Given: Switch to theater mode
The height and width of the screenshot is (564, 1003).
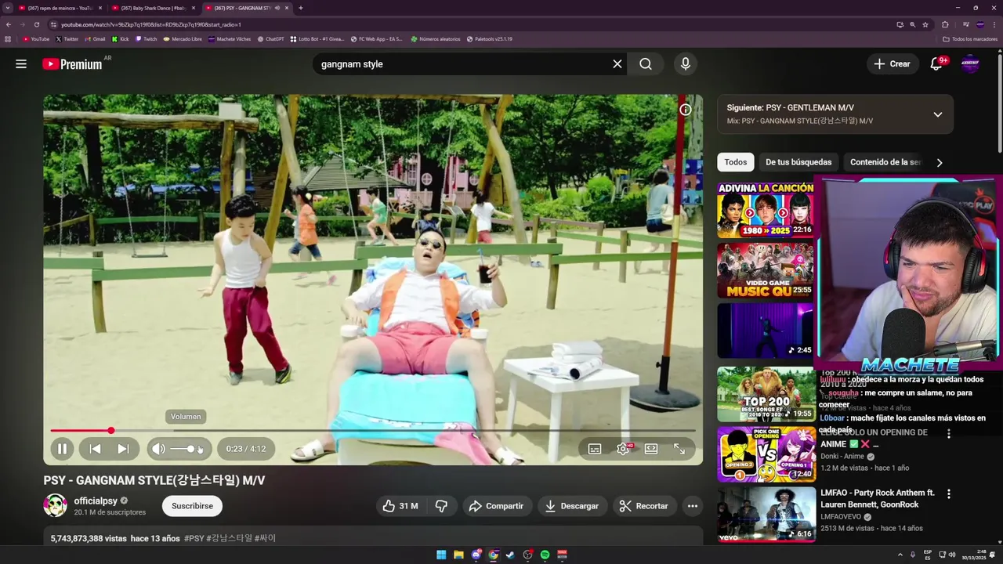Looking at the screenshot, I should click(651, 449).
